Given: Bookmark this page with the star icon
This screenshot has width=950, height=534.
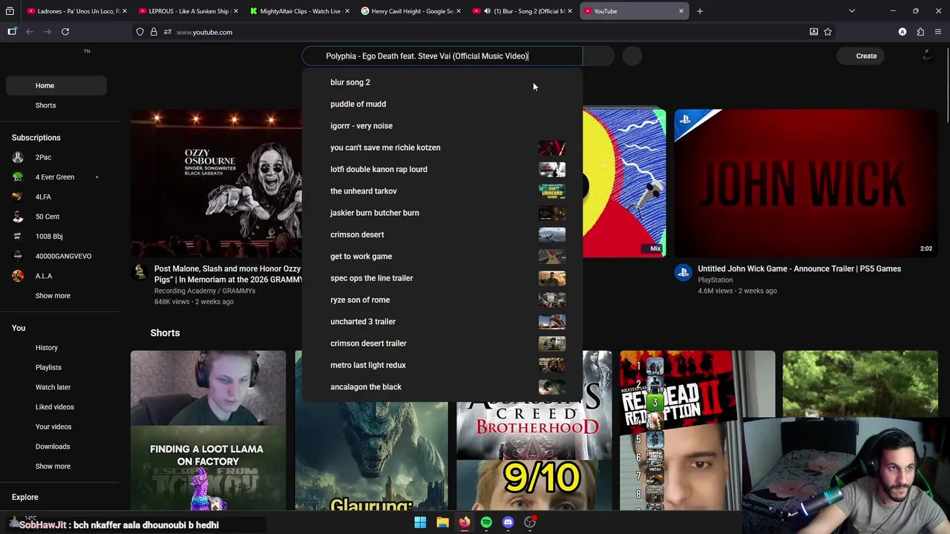Looking at the screenshot, I should 828,32.
